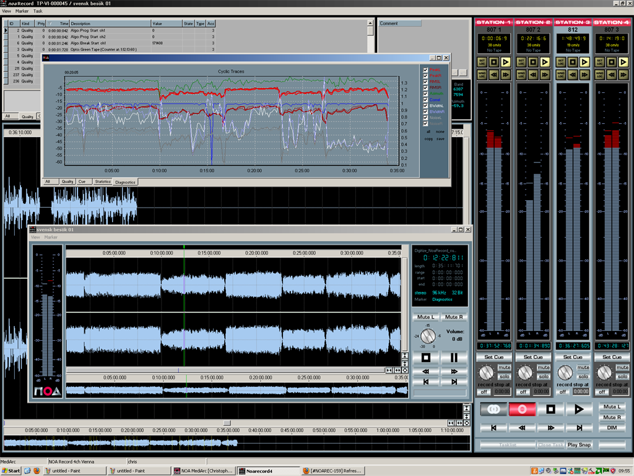This screenshot has width=634, height=476.
Task: Click the Play Snap button
Action: [579, 444]
